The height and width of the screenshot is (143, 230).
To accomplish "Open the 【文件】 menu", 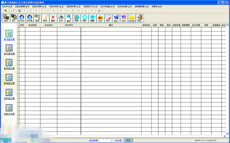I will 7,7.
